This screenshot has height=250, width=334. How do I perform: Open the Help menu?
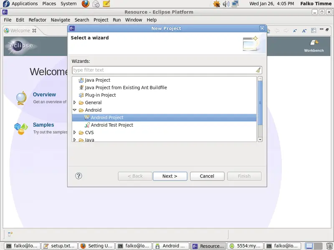click(x=152, y=20)
